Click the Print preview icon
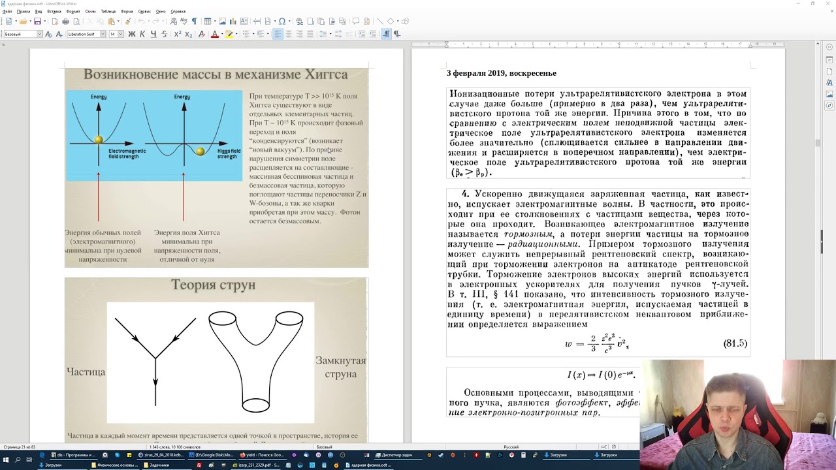Viewport: 836px width, 470px height. click(x=76, y=22)
